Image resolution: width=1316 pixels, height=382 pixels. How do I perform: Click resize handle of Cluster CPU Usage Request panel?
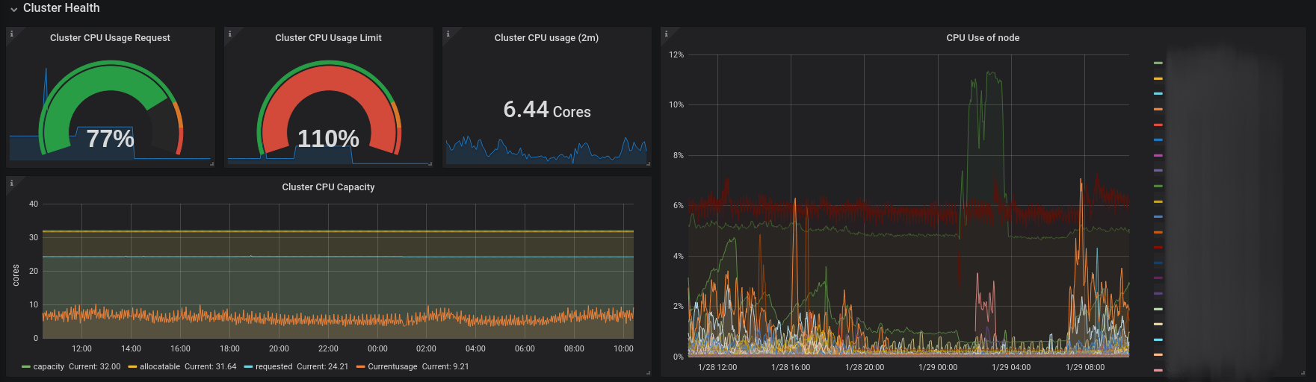click(x=211, y=163)
